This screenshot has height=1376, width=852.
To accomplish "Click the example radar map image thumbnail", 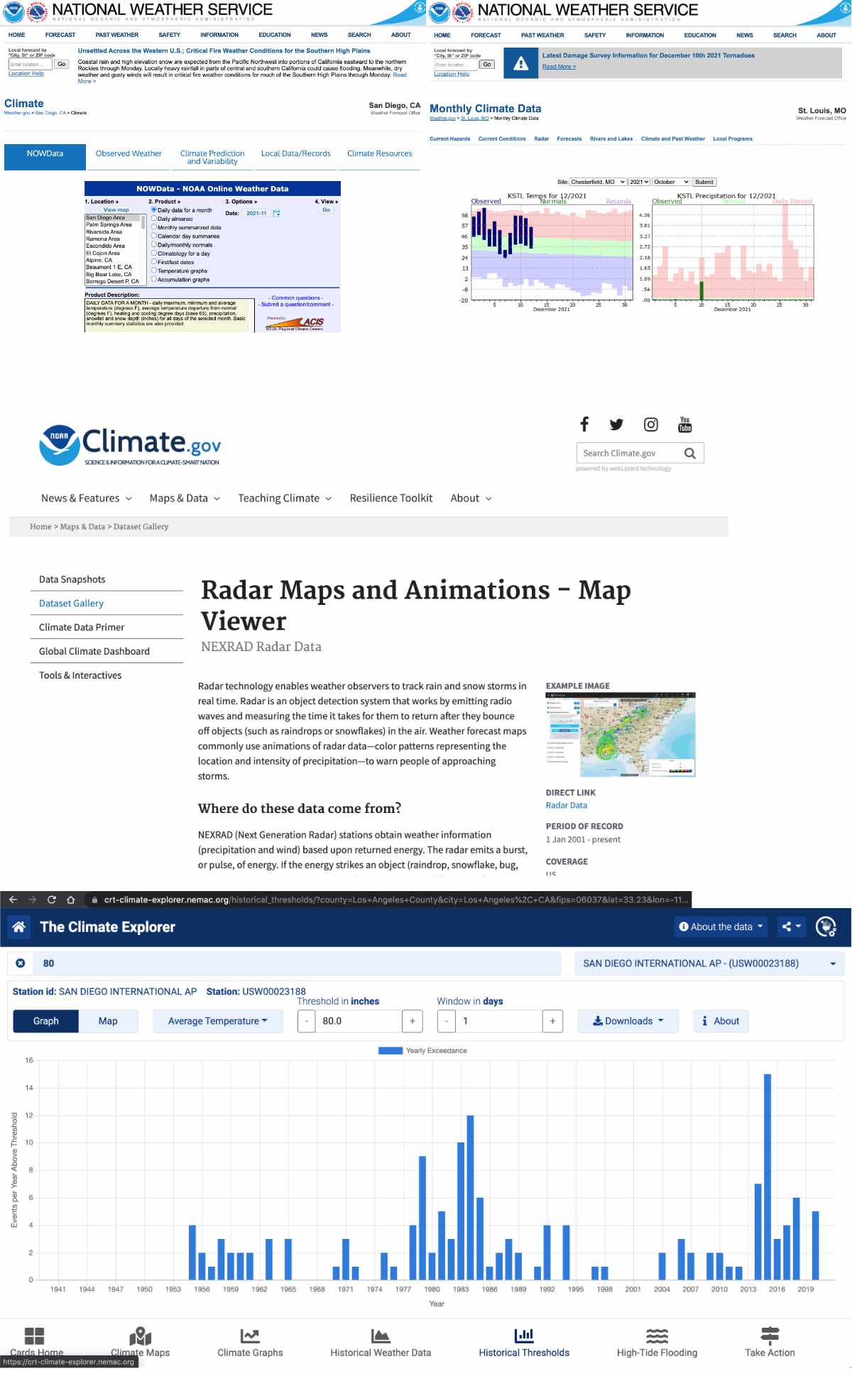I will pyautogui.click(x=621, y=735).
